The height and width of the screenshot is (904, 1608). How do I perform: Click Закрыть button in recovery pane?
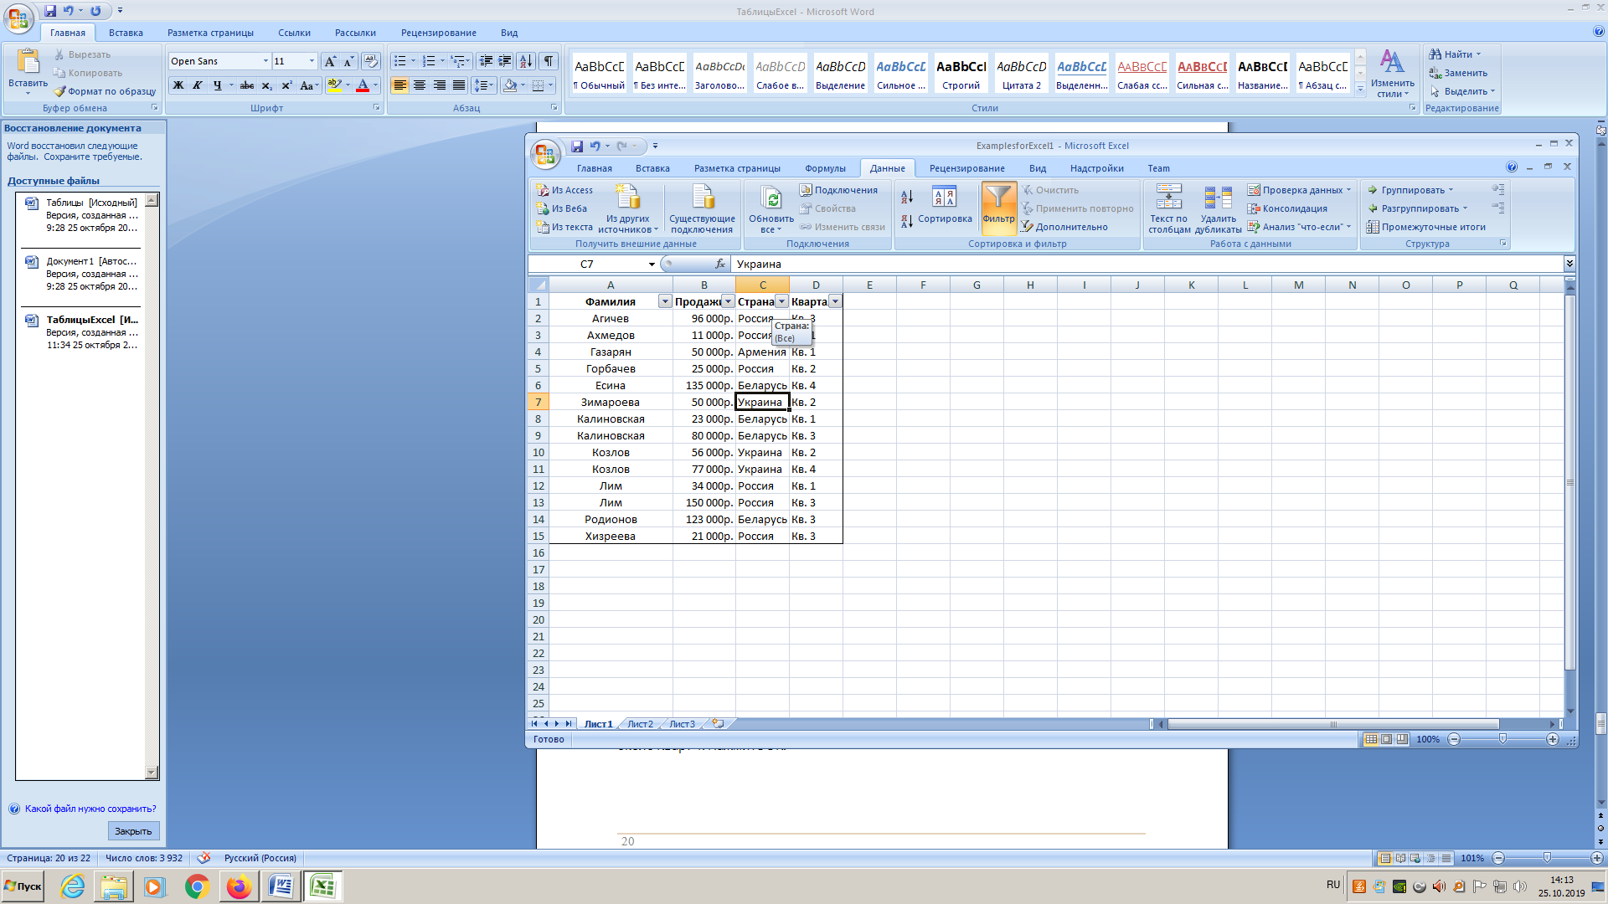pos(133,832)
